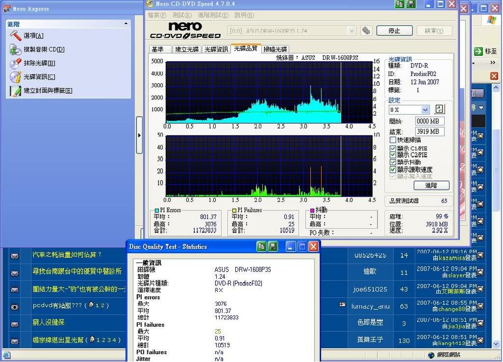The height and width of the screenshot is (362, 503).
Task: Open the white dropdown arrow in forum header
Action: (x=481, y=108)
